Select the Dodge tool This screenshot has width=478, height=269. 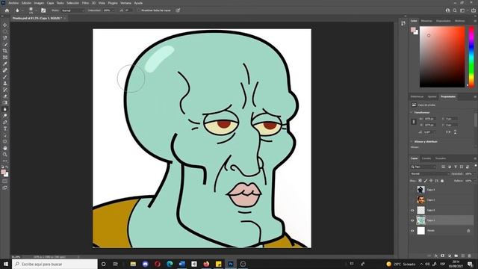(5, 116)
